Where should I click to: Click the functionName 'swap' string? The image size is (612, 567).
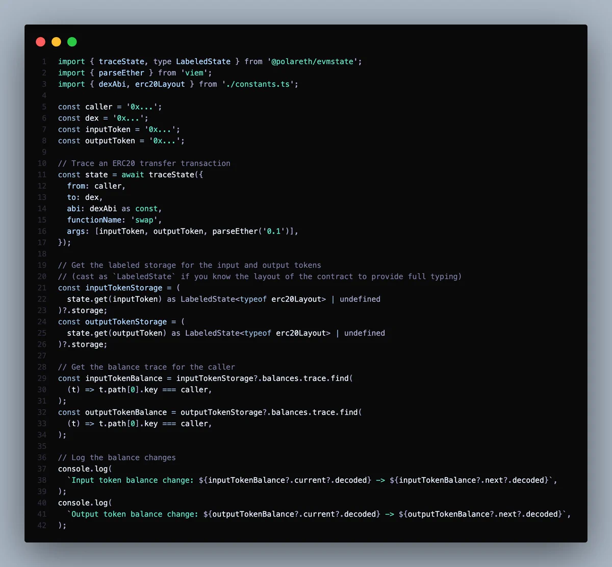coord(144,220)
